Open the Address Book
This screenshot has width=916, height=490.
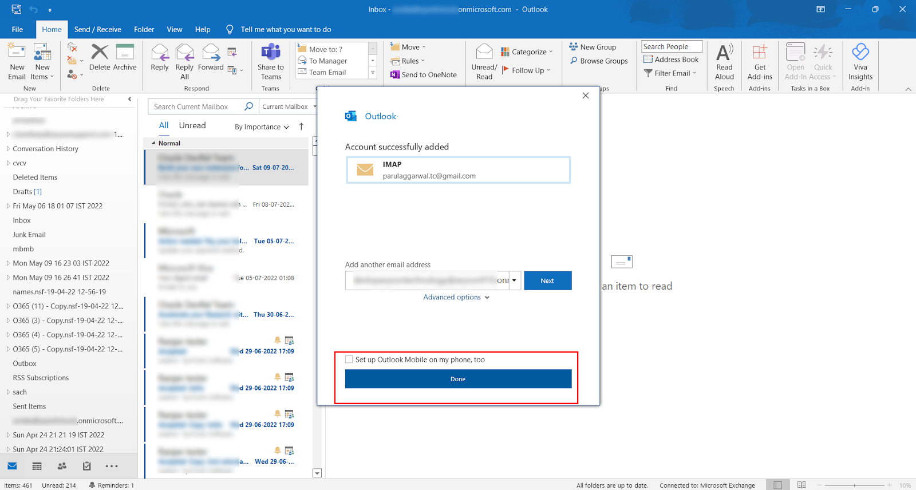[x=671, y=60]
